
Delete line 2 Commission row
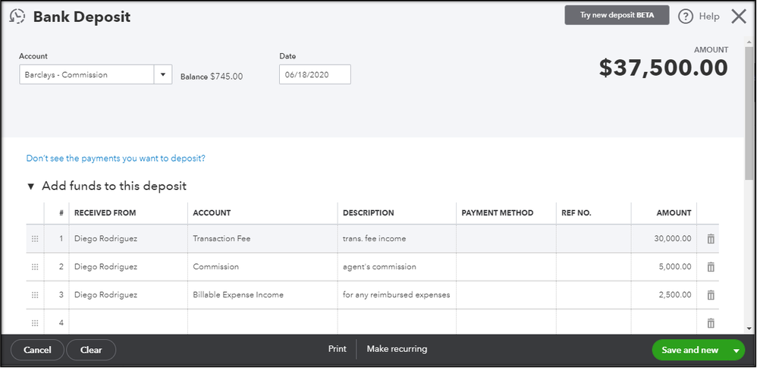coord(711,267)
